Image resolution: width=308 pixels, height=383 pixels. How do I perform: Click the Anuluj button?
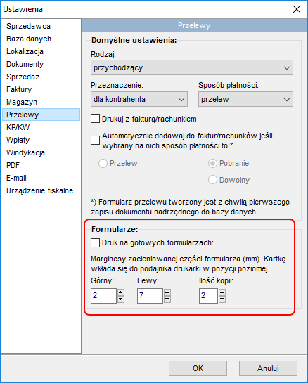tap(268, 368)
